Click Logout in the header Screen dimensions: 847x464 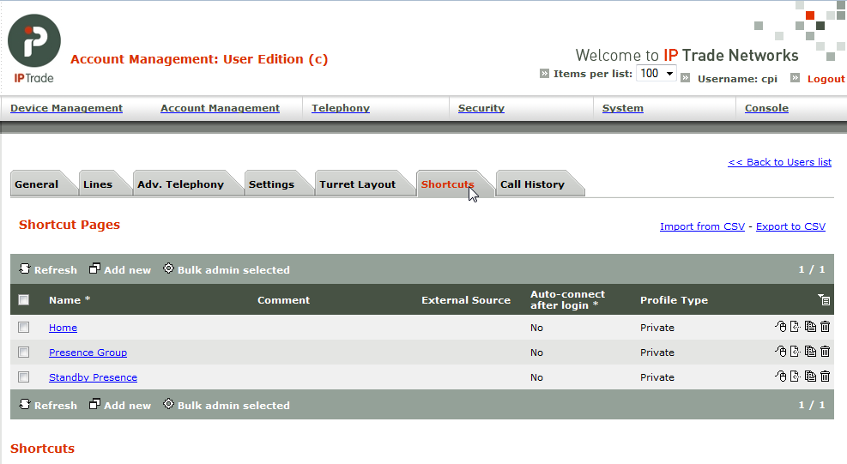pyautogui.click(x=826, y=79)
